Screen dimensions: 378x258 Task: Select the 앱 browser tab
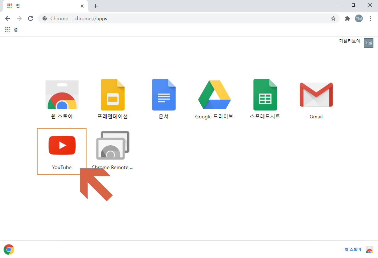click(x=45, y=6)
